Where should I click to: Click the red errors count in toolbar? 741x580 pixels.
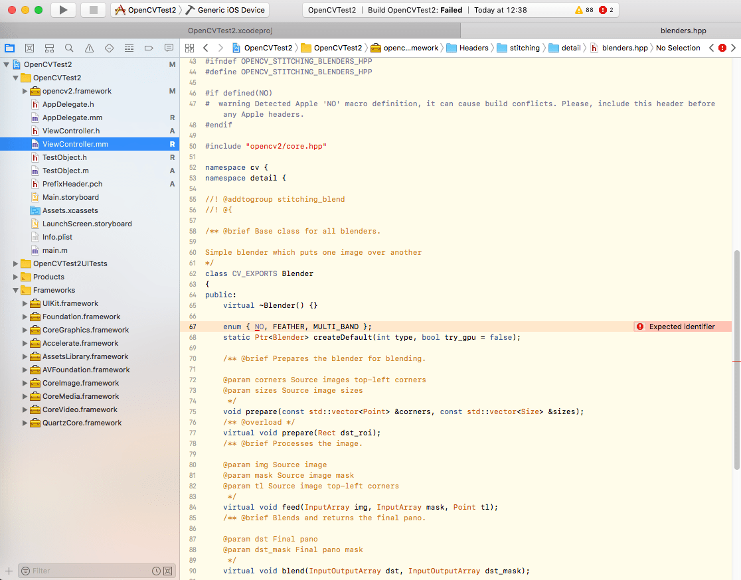pyautogui.click(x=606, y=10)
